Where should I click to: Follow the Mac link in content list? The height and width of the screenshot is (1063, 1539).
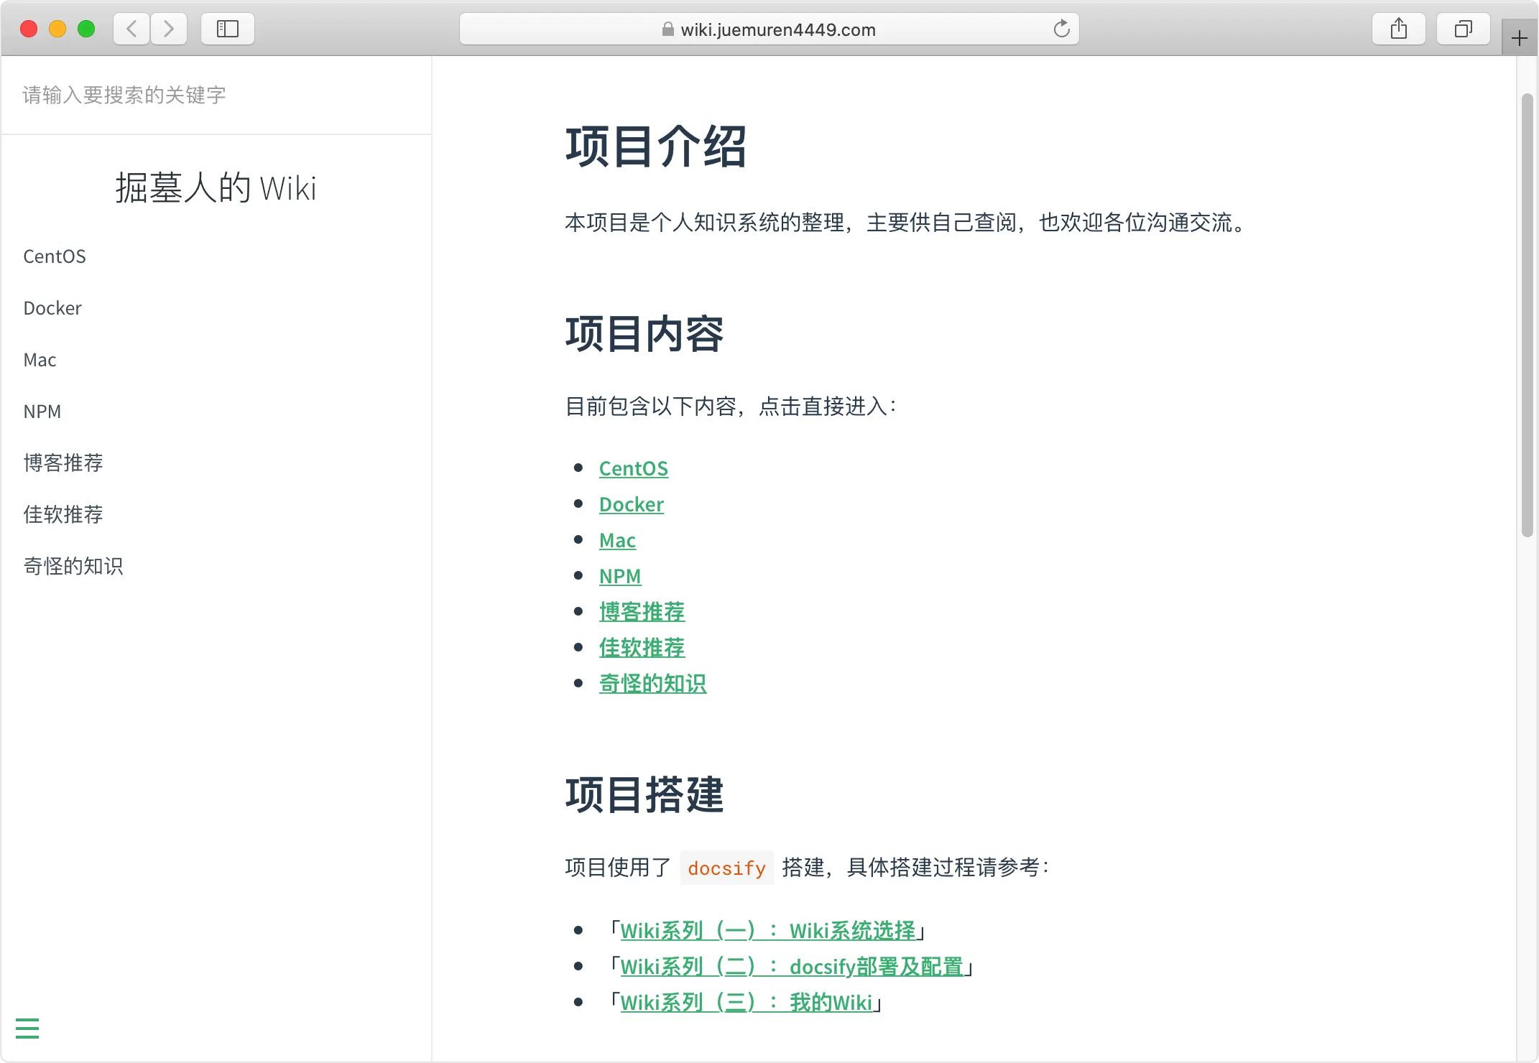click(x=618, y=540)
